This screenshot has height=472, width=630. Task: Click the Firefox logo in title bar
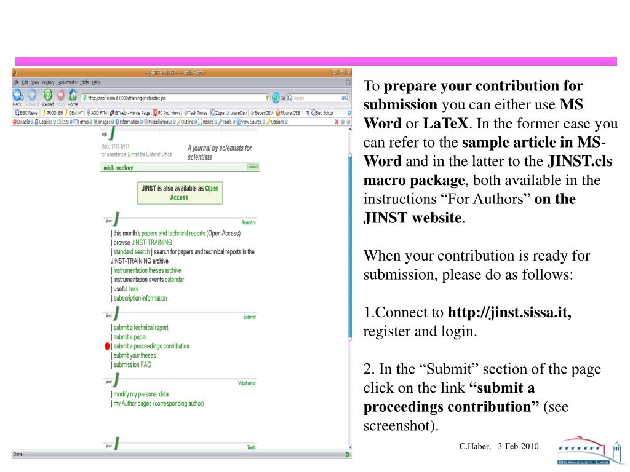tap(14, 73)
